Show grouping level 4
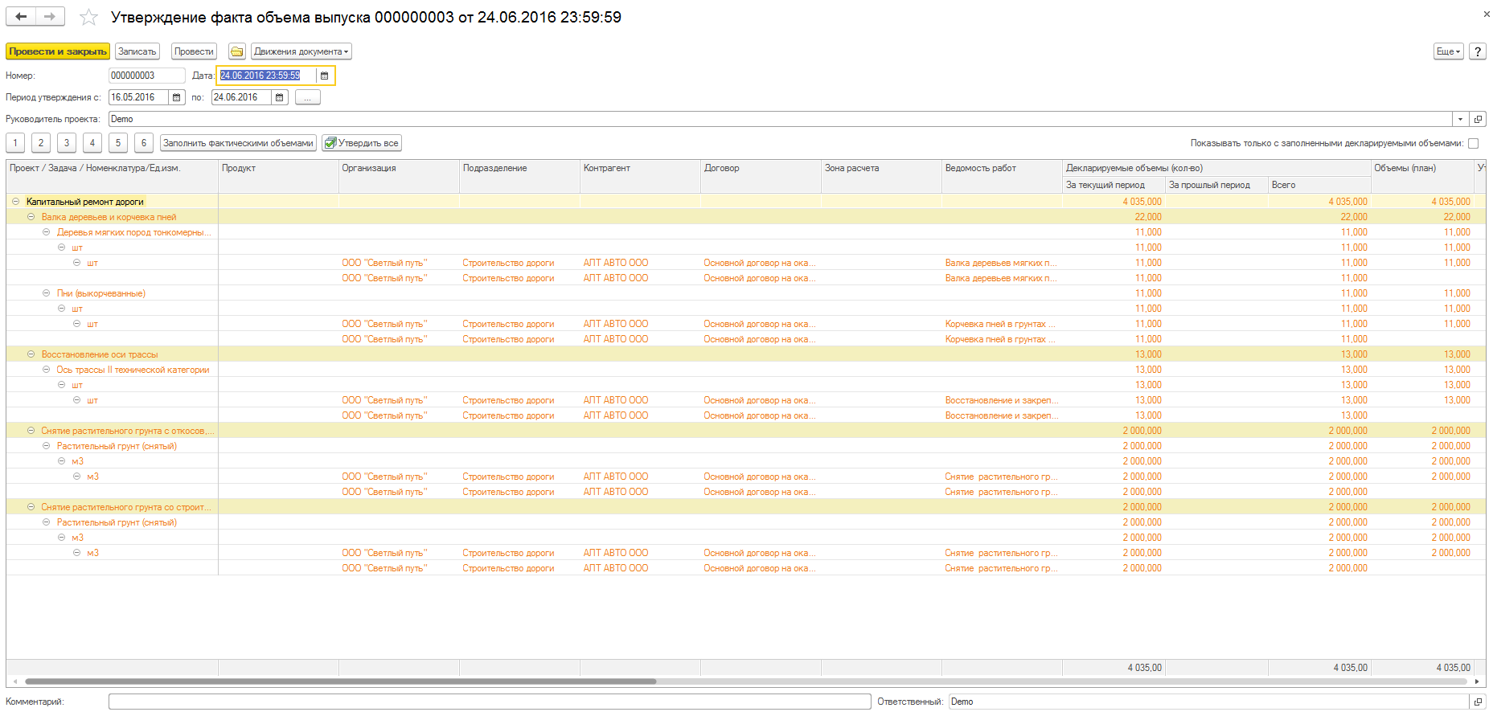Image resolution: width=1493 pixels, height=716 pixels. point(92,143)
